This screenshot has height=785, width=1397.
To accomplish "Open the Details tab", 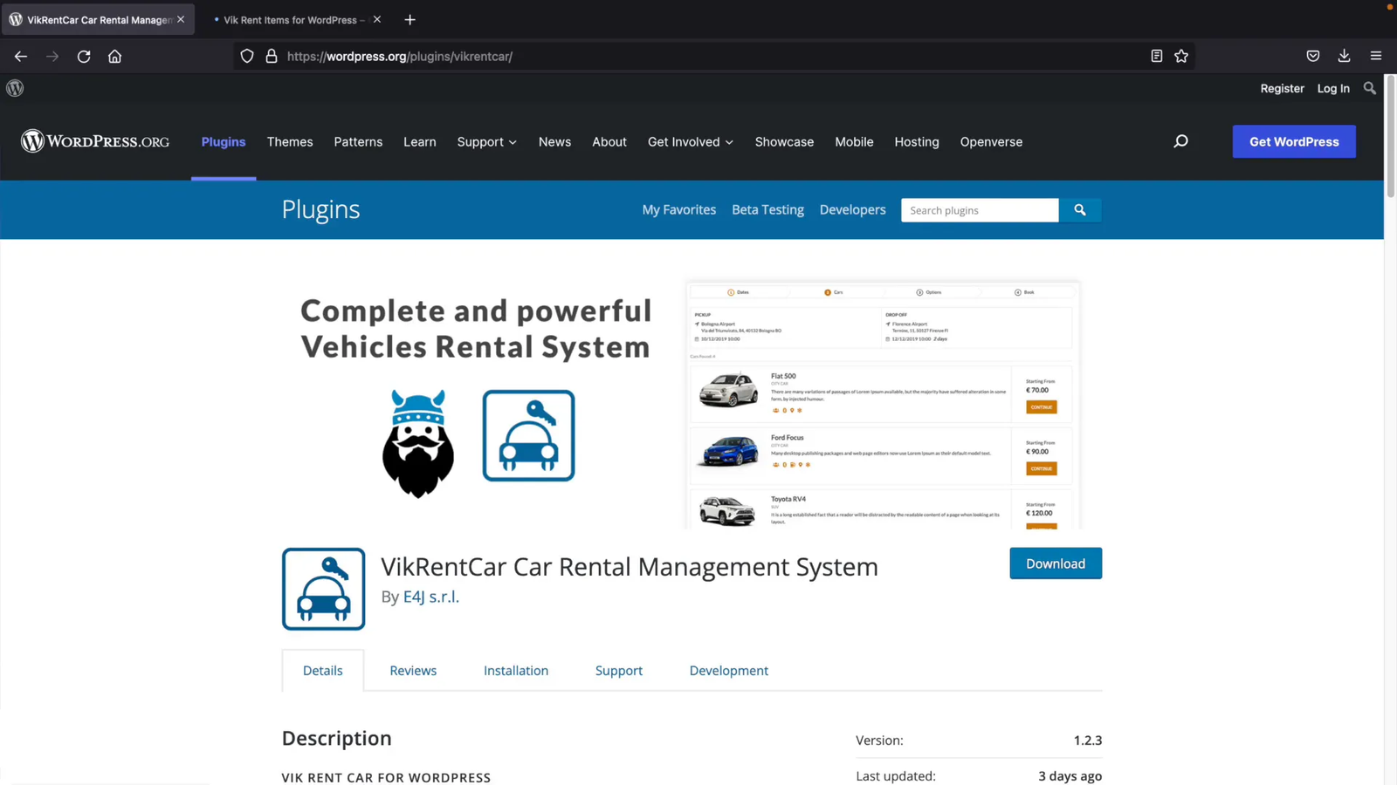I will [x=322, y=670].
